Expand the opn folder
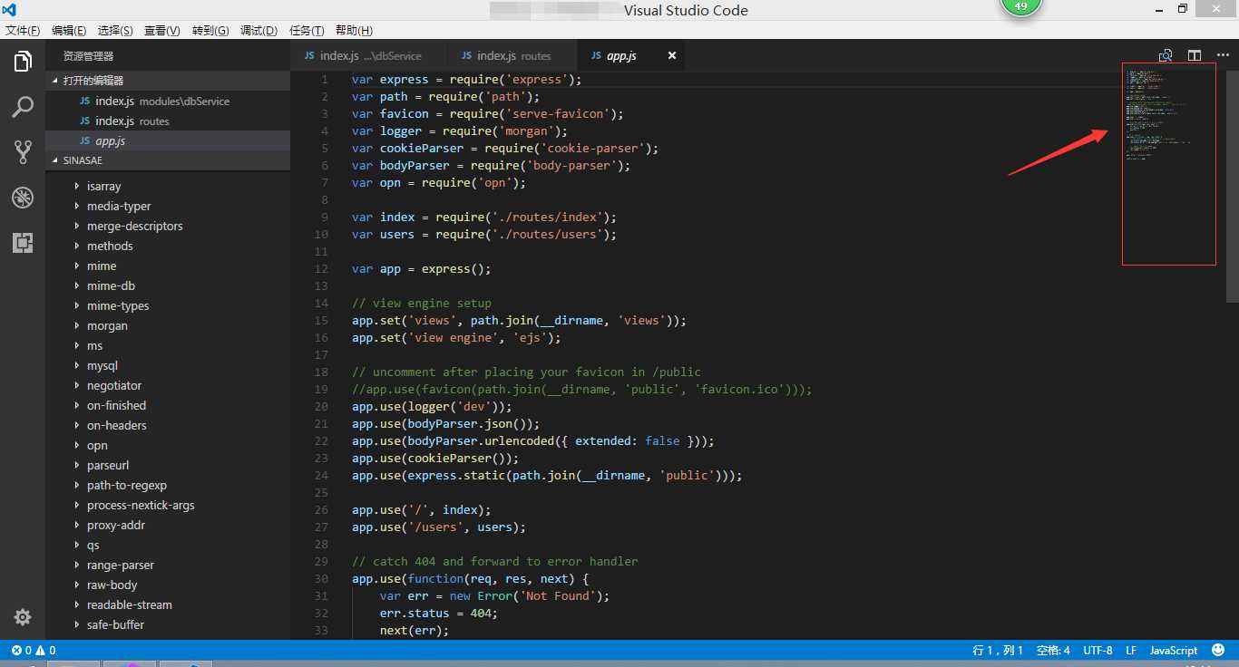1239x667 pixels. (168, 445)
